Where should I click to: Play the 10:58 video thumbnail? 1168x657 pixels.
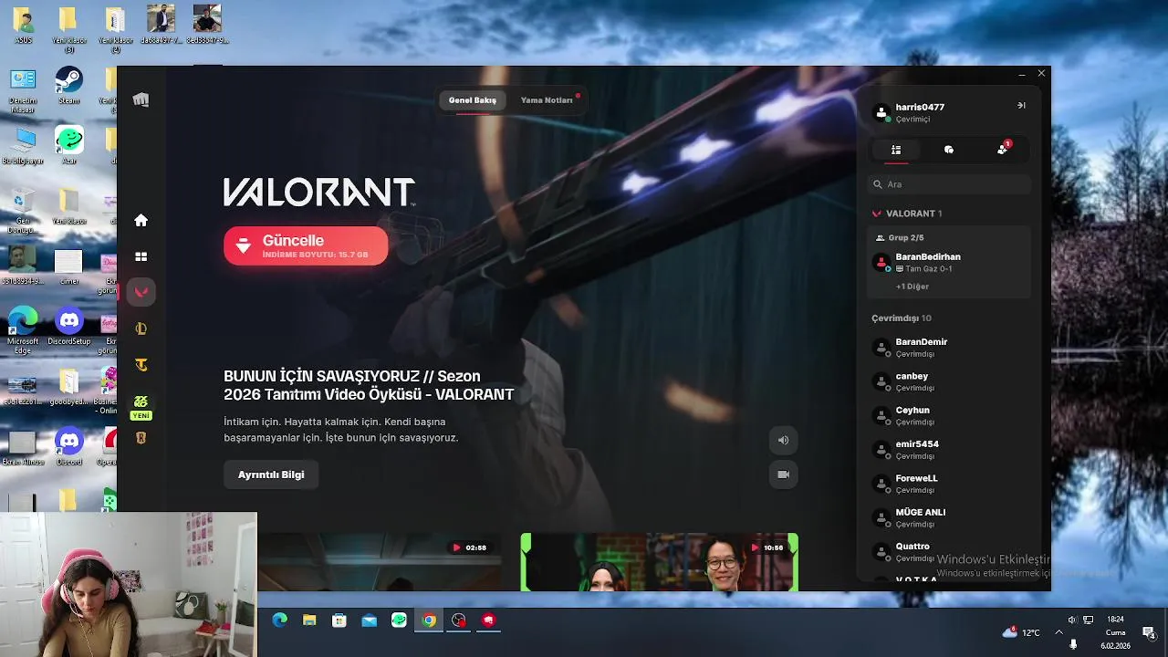(x=660, y=562)
